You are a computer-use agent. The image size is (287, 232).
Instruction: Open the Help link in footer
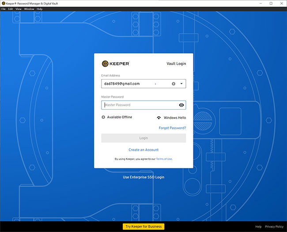tap(258, 227)
